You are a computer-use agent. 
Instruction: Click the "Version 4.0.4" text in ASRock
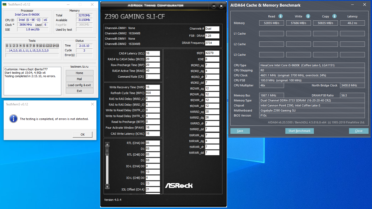click(x=113, y=200)
